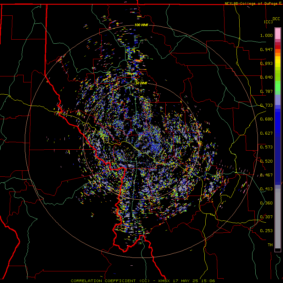Click the TH threshold label on the legend

(x=270, y=245)
